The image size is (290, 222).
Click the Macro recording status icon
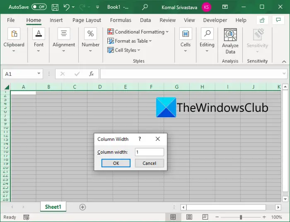tap(26, 217)
